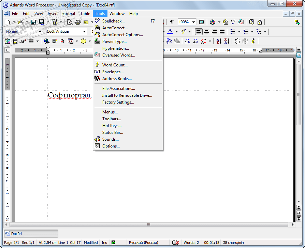Click the Hyphenation menu entry

tap(128, 48)
